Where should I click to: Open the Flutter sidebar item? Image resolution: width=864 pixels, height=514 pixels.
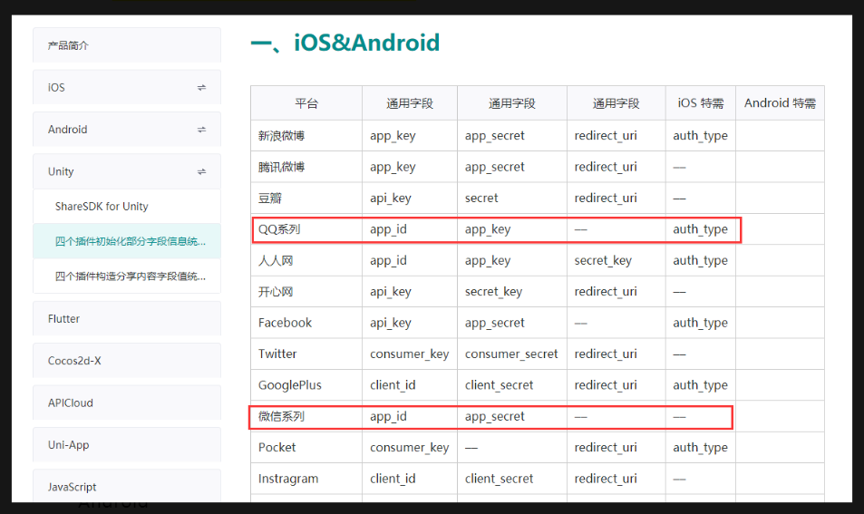(x=127, y=318)
